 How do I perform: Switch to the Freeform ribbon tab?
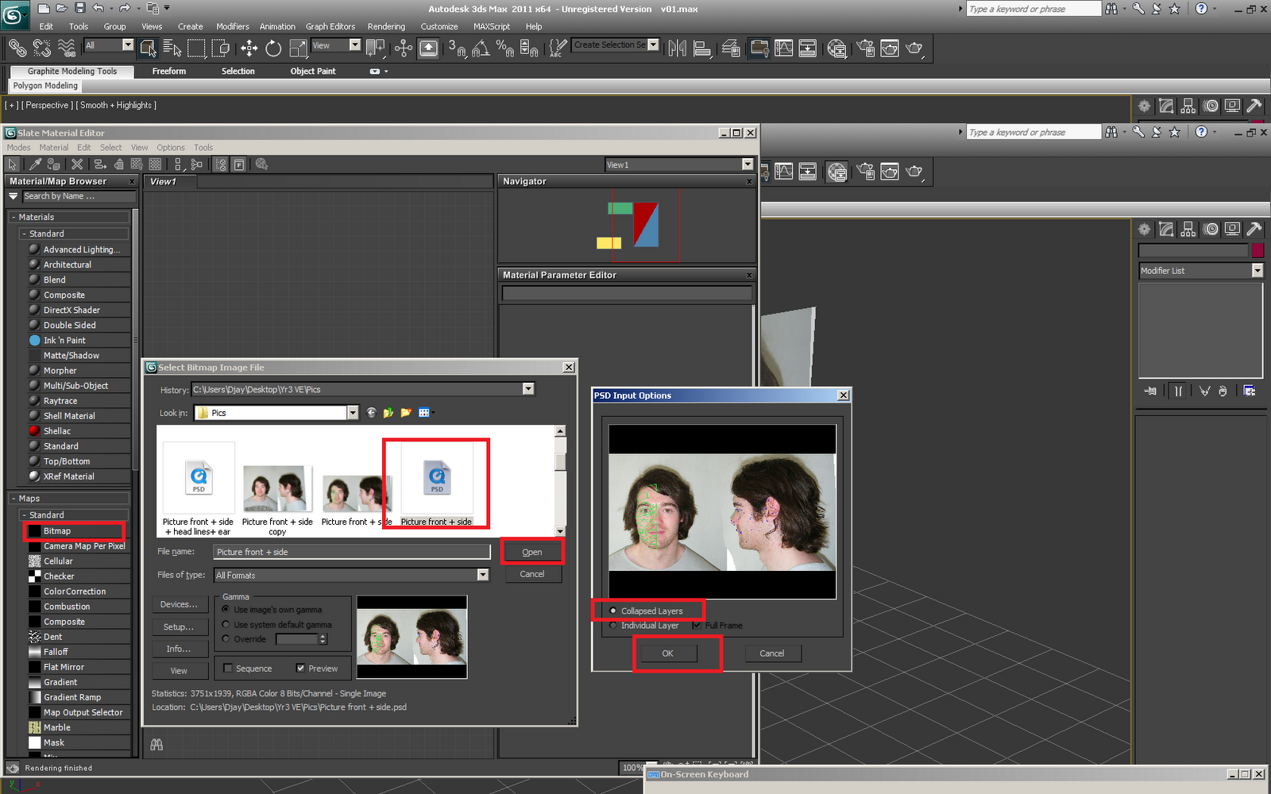click(168, 71)
